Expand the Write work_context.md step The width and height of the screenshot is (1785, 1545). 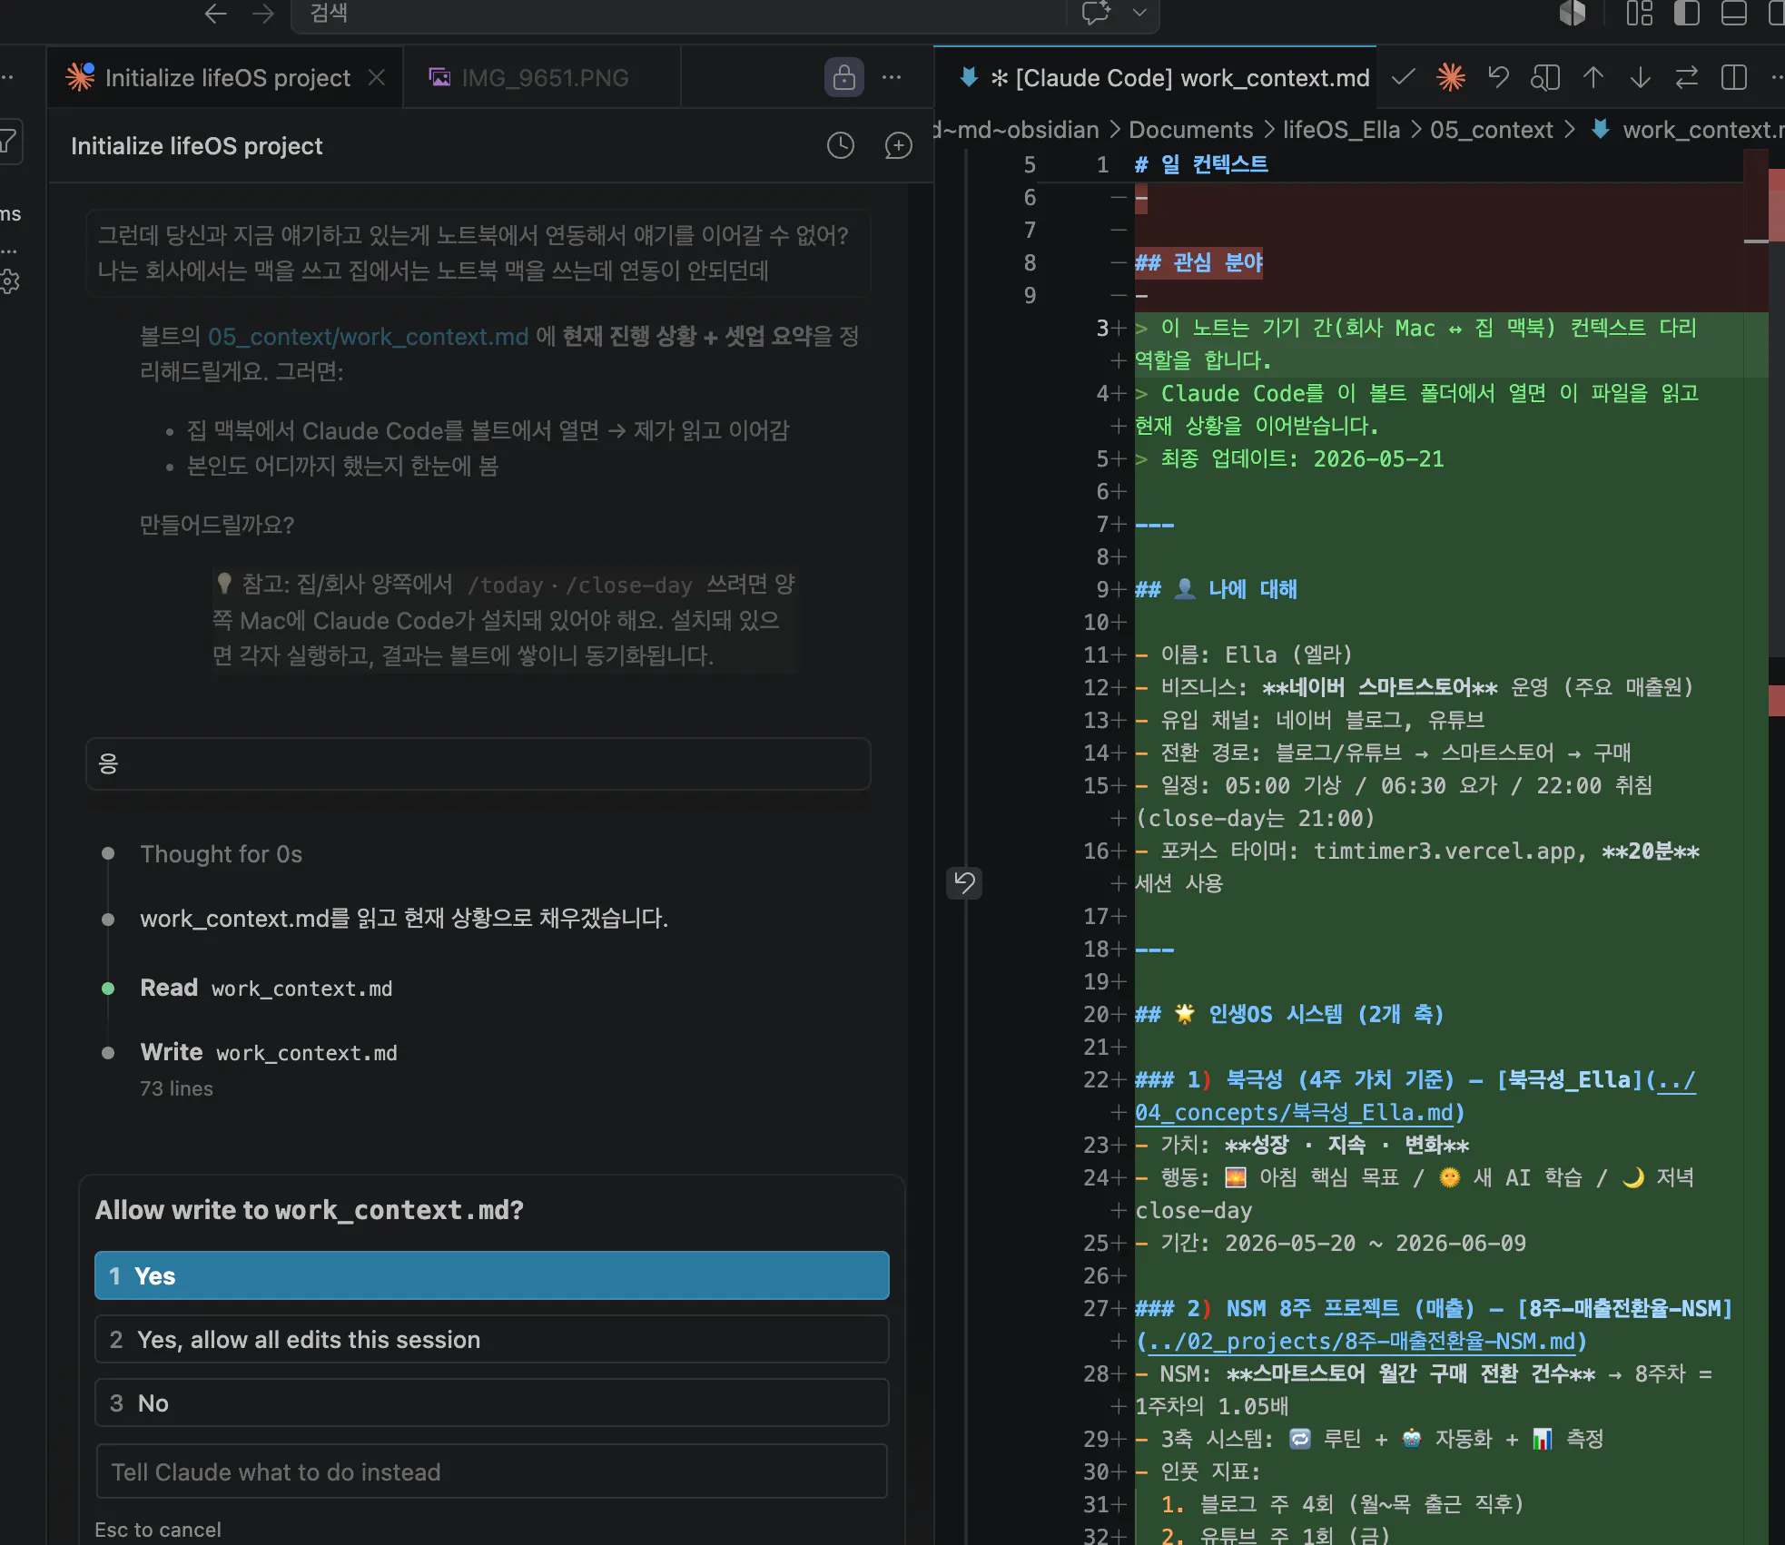point(269,1052)
